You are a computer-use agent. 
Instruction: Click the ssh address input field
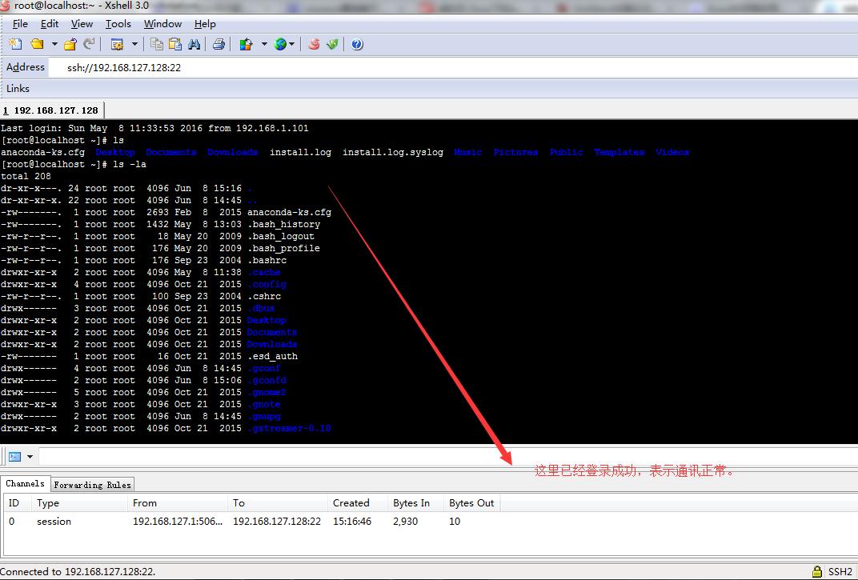point(453,67)
